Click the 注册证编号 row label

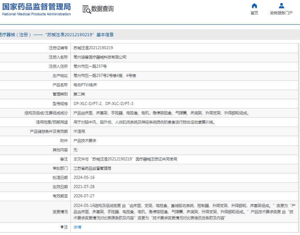click(58, 48)
